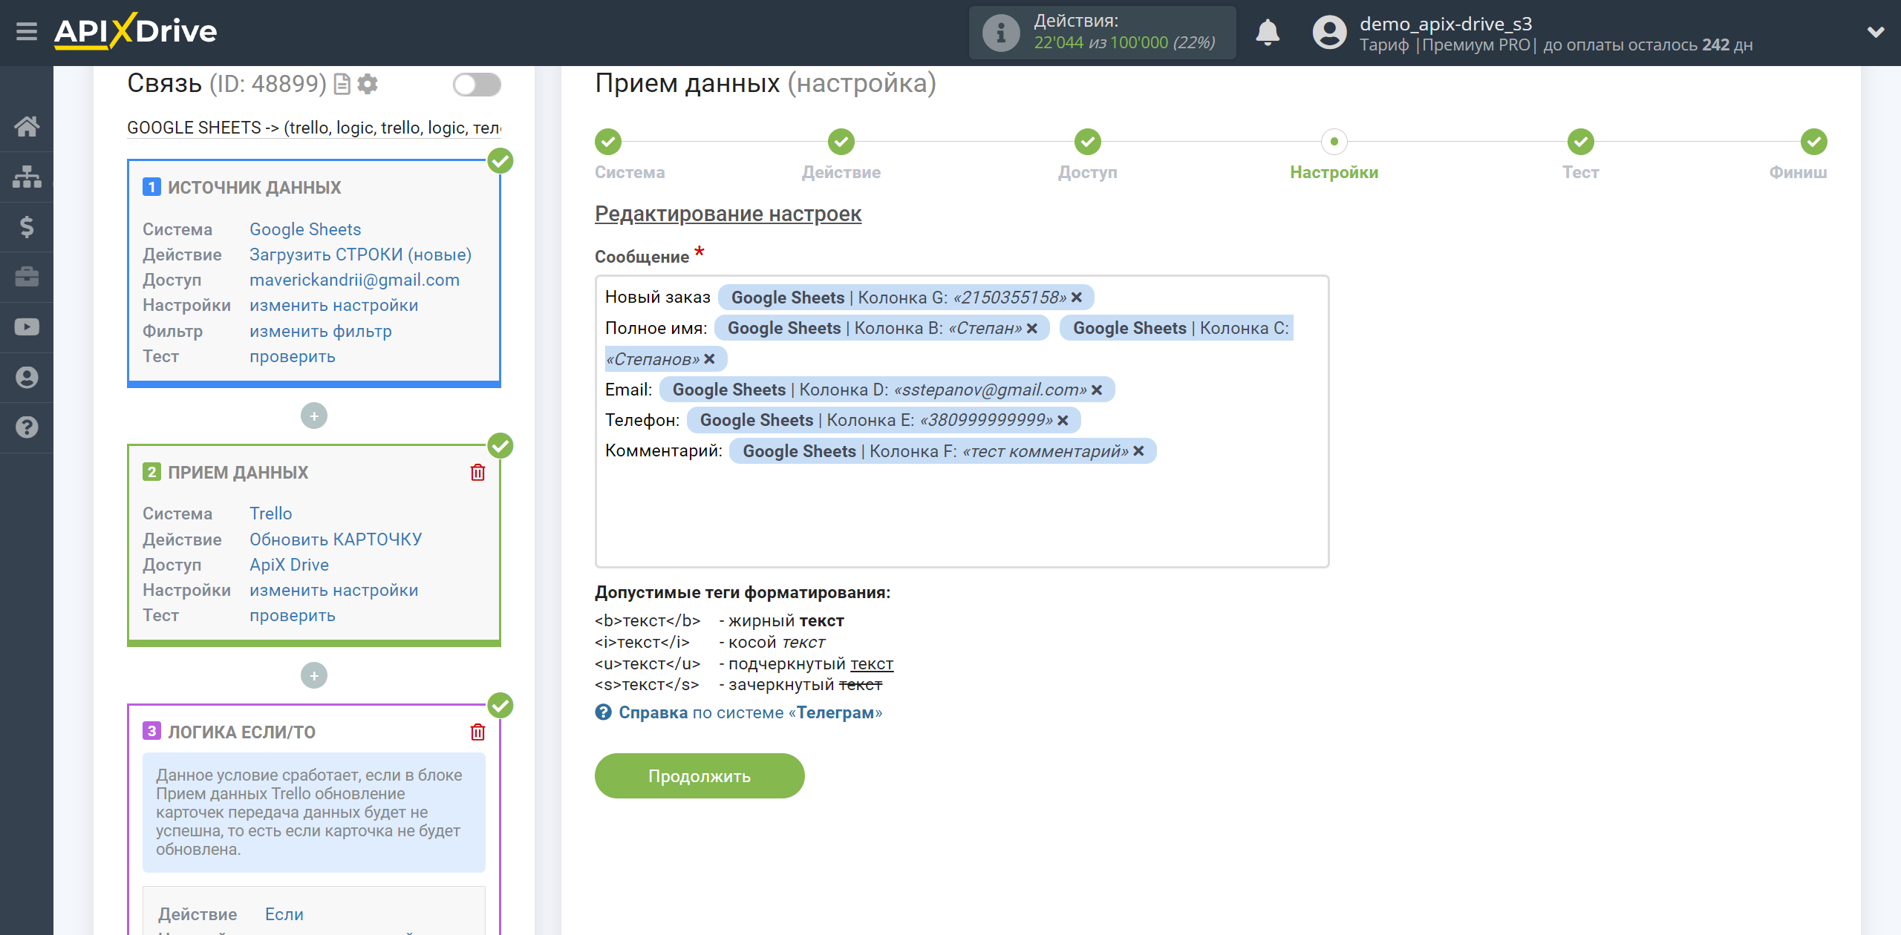This screenshot has width=1901, height=935.
Task: Open Trello system link
Action: (271, 514)
